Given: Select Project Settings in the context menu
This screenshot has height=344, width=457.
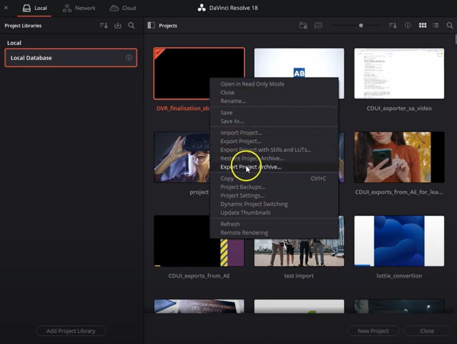Looking at the screenshot, I should pyautogui.click(x=242, y=195).
